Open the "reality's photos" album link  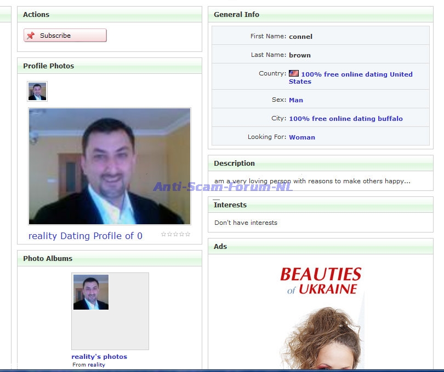[x=99, y=357]
